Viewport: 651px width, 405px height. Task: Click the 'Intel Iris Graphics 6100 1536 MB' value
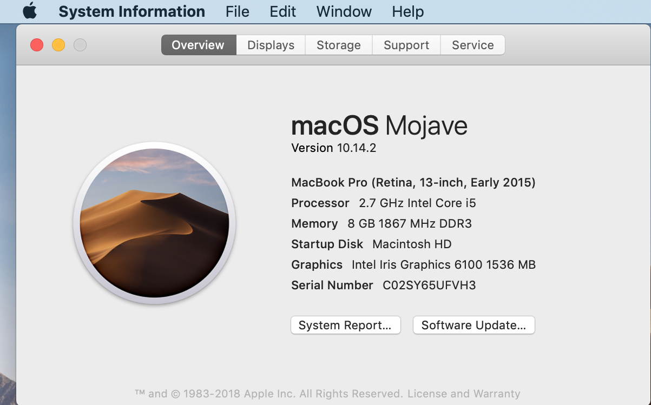click(444, 265)
